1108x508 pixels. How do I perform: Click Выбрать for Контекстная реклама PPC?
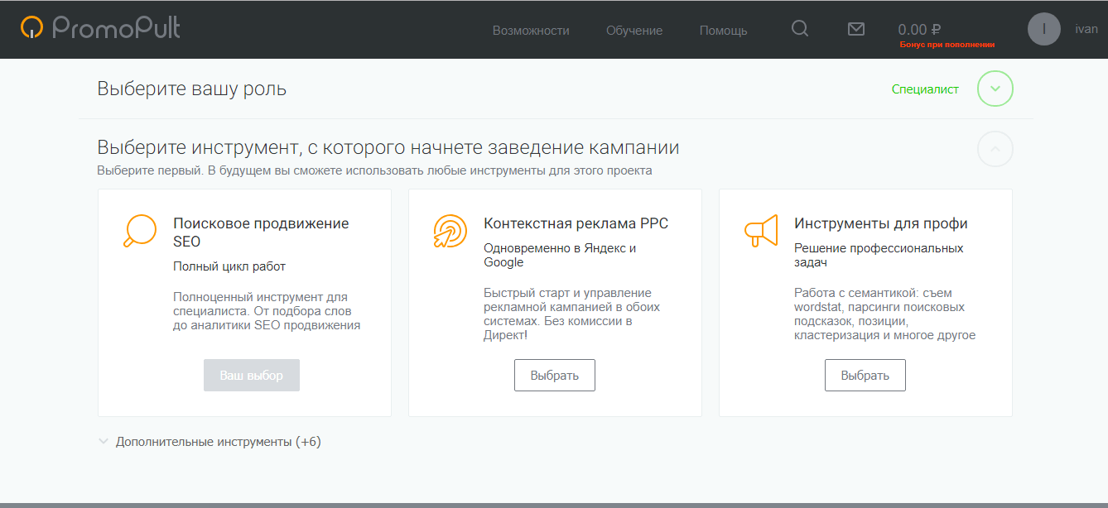click(554, 375)
